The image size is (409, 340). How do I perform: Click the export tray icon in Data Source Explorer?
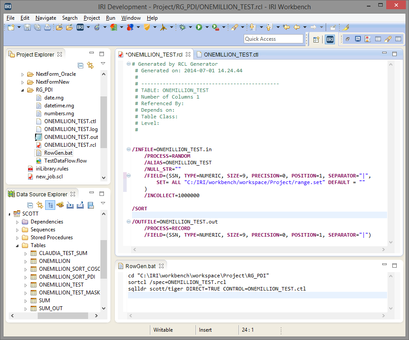coord(80,205)
